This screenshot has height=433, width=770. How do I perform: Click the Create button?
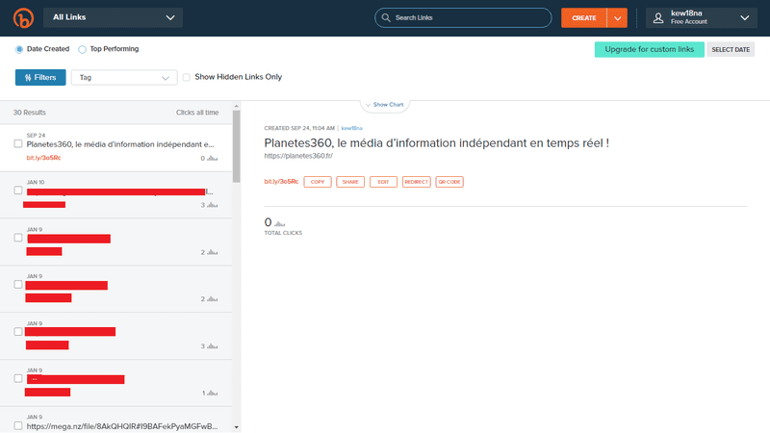click(584, 18)
